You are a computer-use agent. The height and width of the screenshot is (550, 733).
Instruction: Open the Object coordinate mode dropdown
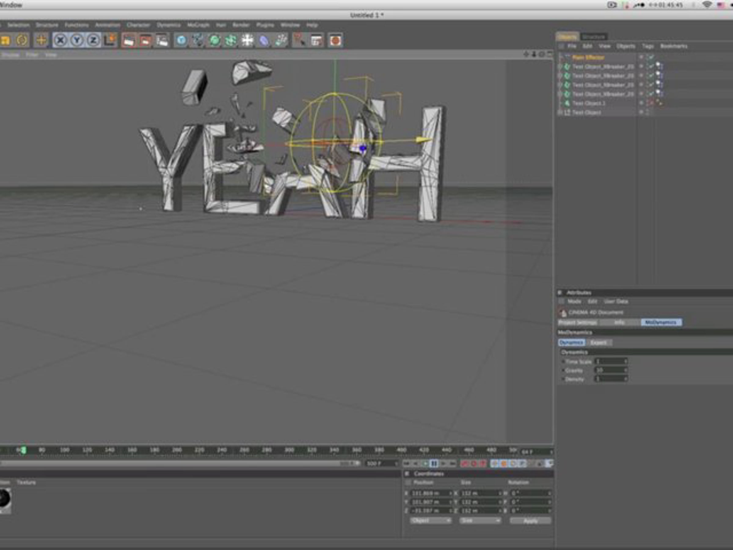click(x=430, y=520)
